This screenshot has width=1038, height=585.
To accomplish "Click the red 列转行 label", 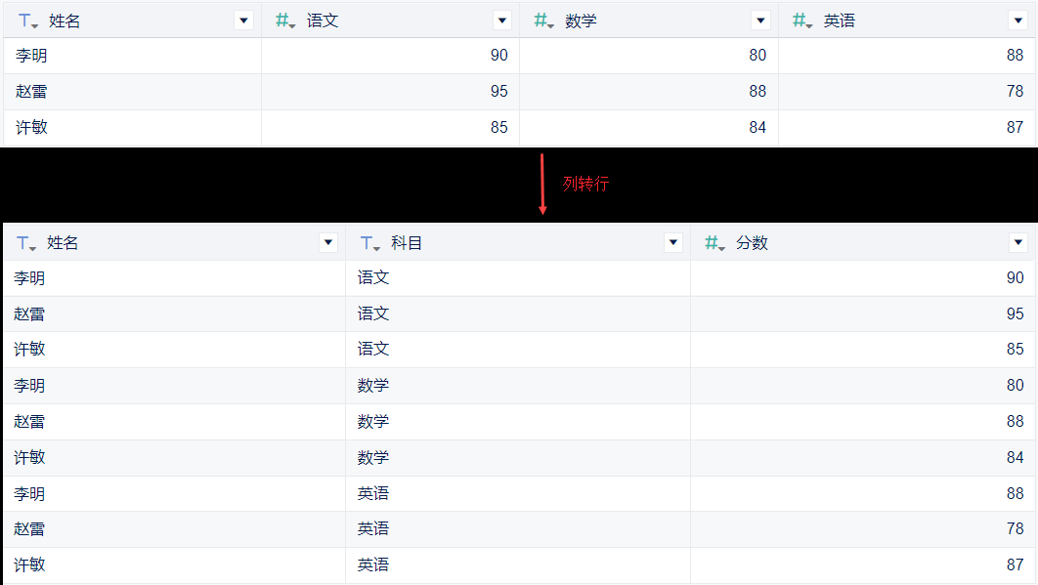I will point(585,184).
